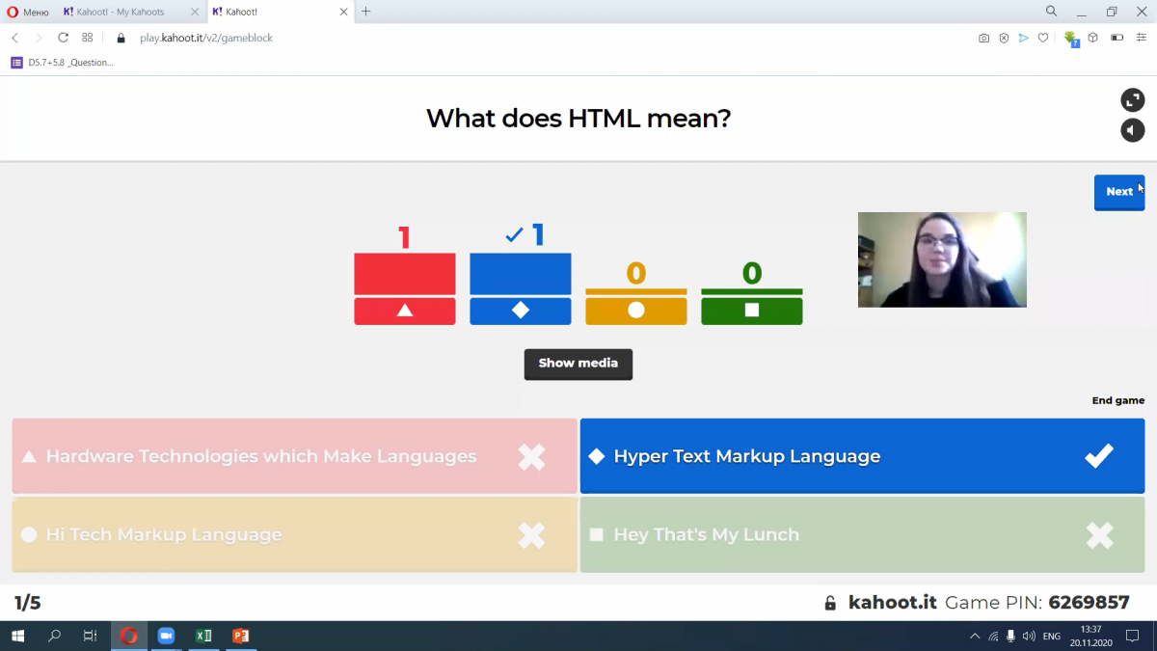Reload the page with the refresh icon
Viewport: 1157px width, 651px height.
tap(64, 38)
